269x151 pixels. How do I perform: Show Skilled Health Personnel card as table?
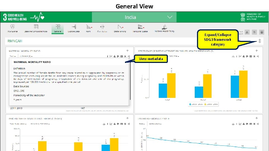tap(251, 56)
